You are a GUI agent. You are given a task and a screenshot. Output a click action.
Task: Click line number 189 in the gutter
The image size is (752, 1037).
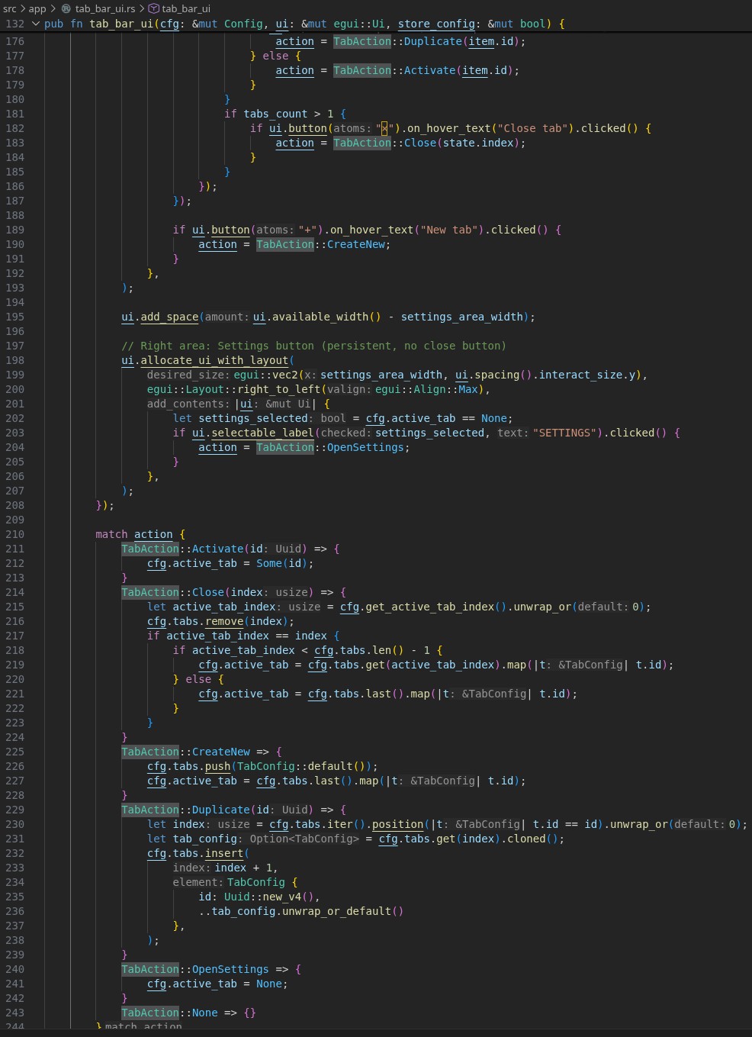pos(14,230)
